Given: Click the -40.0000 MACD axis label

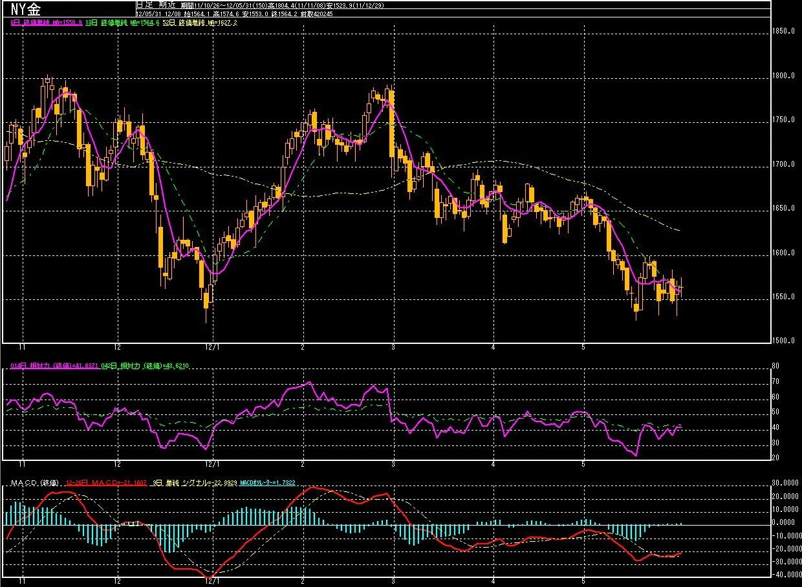Looking at the screenshot, I should (787, 574).
